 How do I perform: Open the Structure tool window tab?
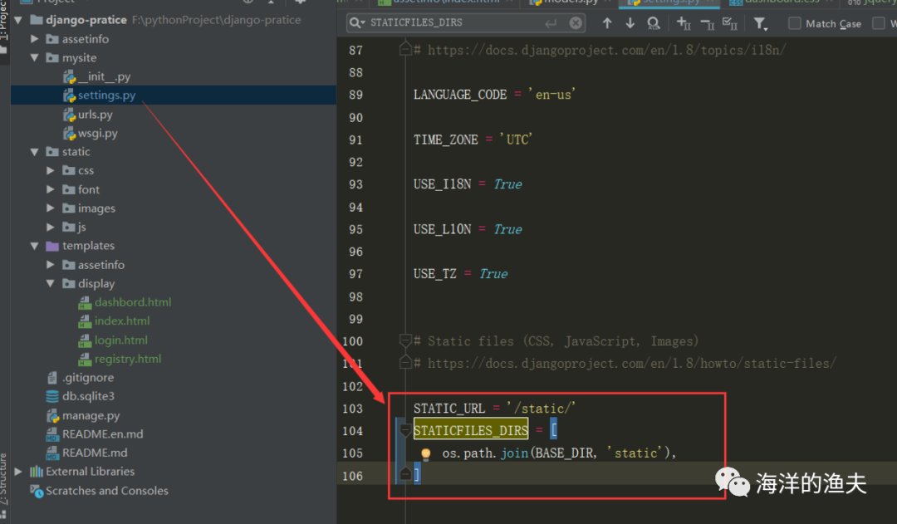[x=4, y=479]
